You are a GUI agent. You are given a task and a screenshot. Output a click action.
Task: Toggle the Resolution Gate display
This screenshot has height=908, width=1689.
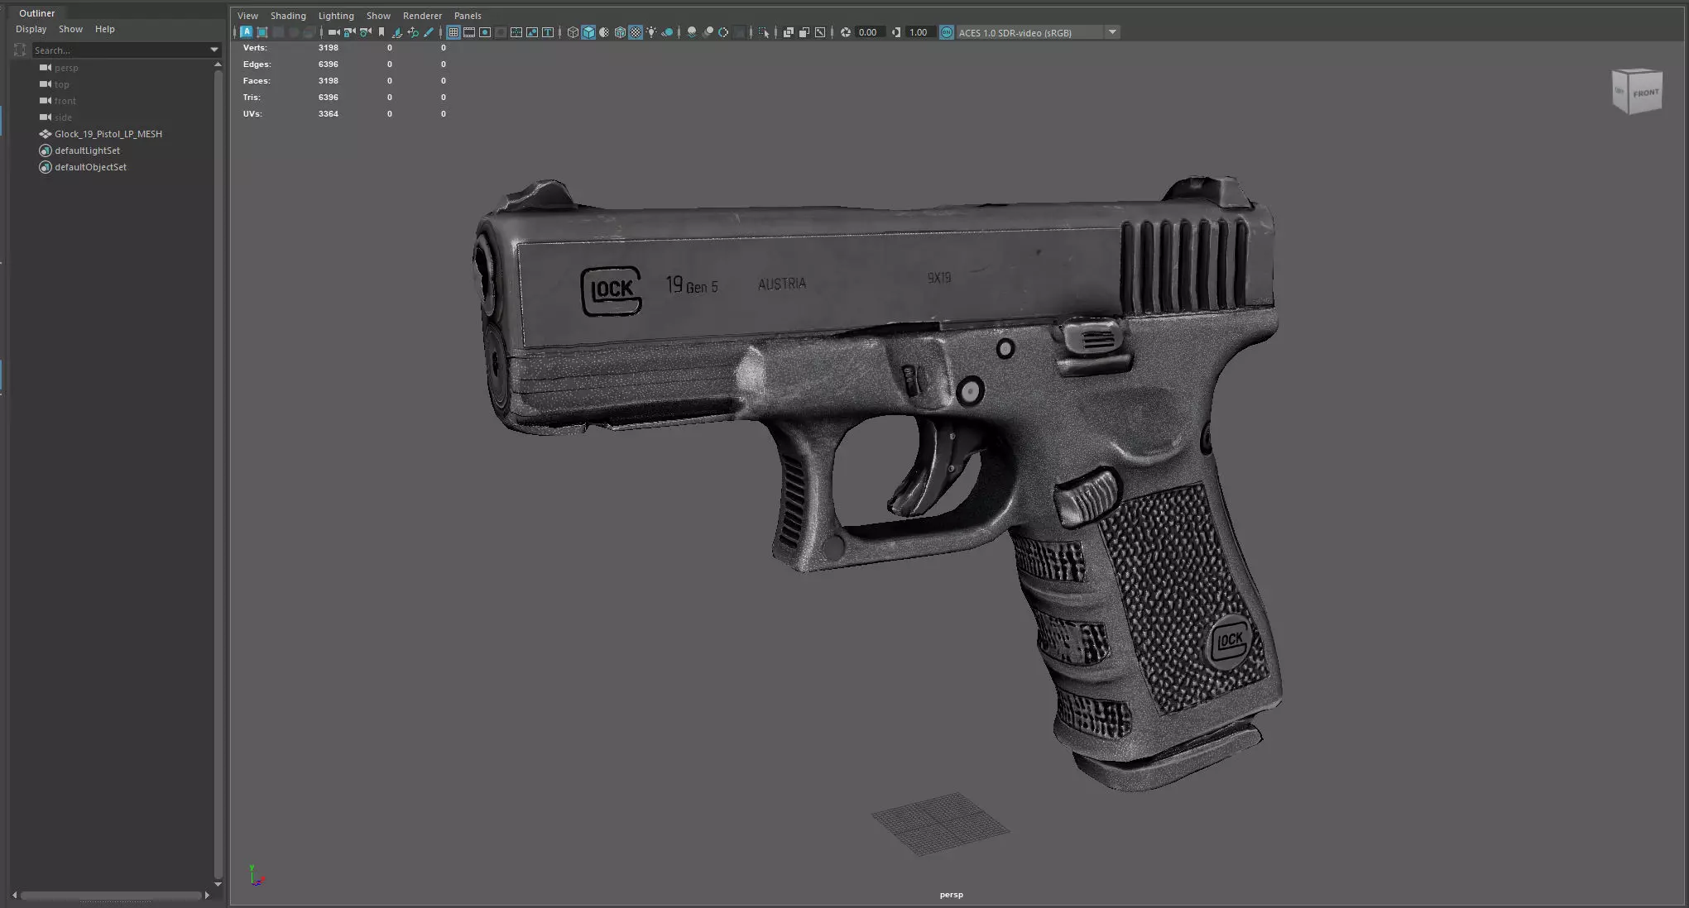pos(485,32)
